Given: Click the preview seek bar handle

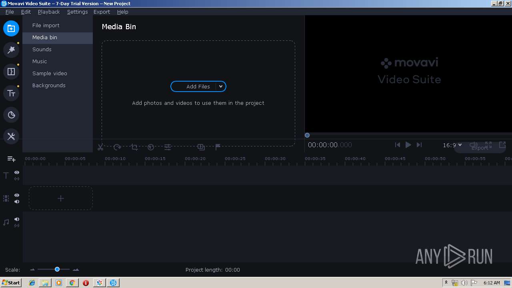Looking at the screenshot, I should click(307, 135).
